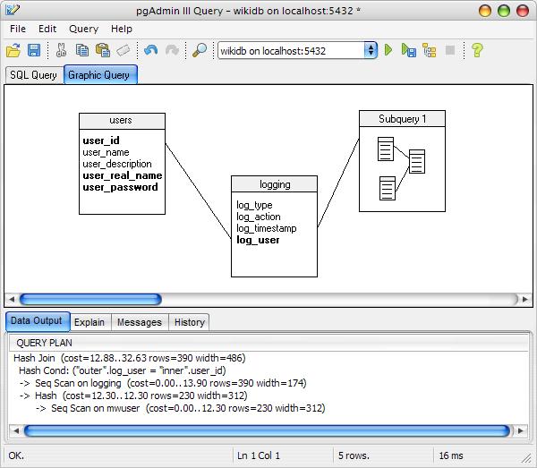Click the Cut scissors icon
The height and width of the screenshot is (468, 537).
[x=61, y=50]
